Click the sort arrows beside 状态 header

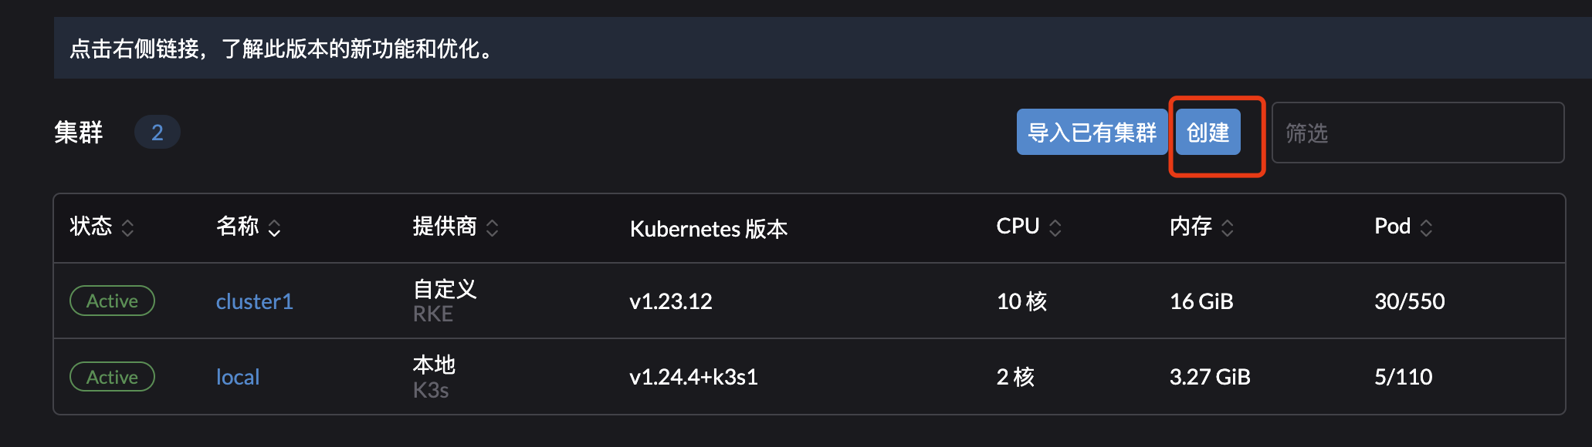(x=128, y=227)
